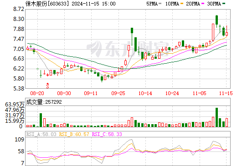Click the gray 5PMA color marker
Viewport: 237px width, 166px height.
pyautogui.click(x=160, y=4)
